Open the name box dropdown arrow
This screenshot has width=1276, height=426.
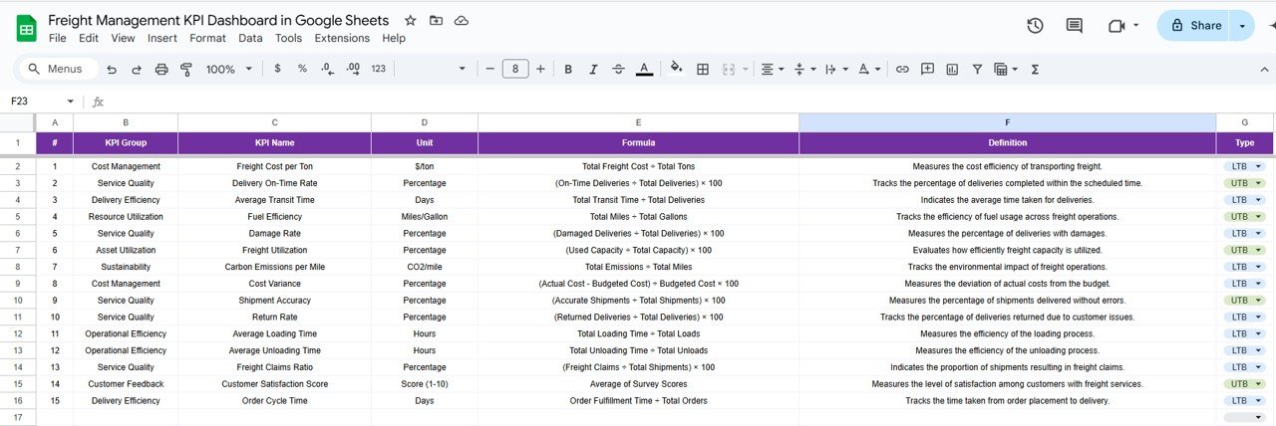click(x=71, y=102)
